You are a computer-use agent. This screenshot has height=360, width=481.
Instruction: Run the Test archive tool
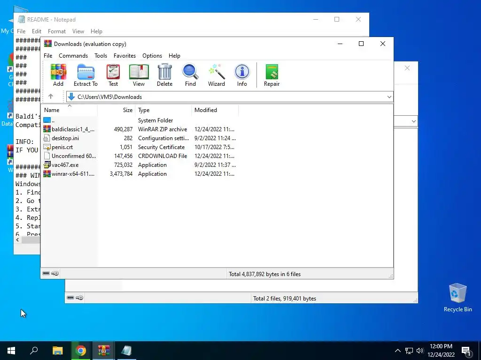113,75
